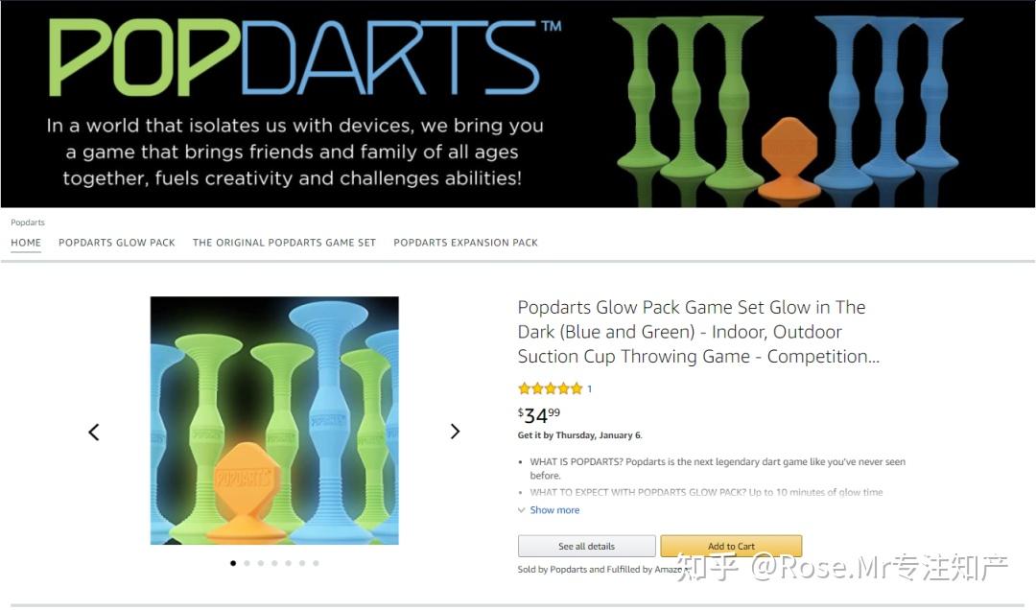Click the Popdarts breadcrumb link
The height and width of the screenshot is (610, 1036).
pos(28,223)
